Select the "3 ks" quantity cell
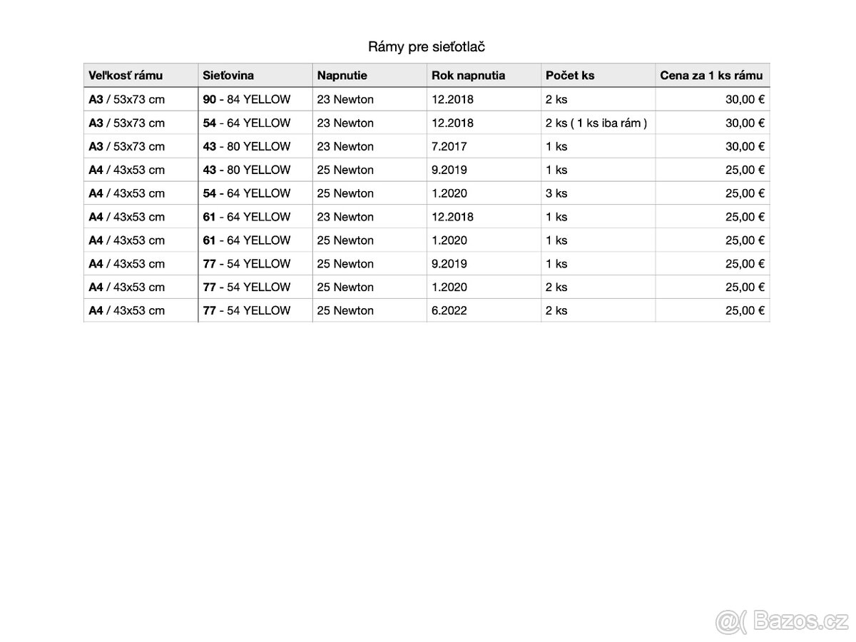This screenshot has height=642, width=856. (x=556, y=193)
